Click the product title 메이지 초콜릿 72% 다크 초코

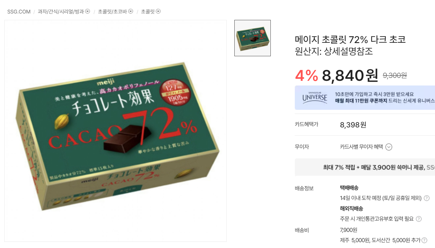point(350,39)
